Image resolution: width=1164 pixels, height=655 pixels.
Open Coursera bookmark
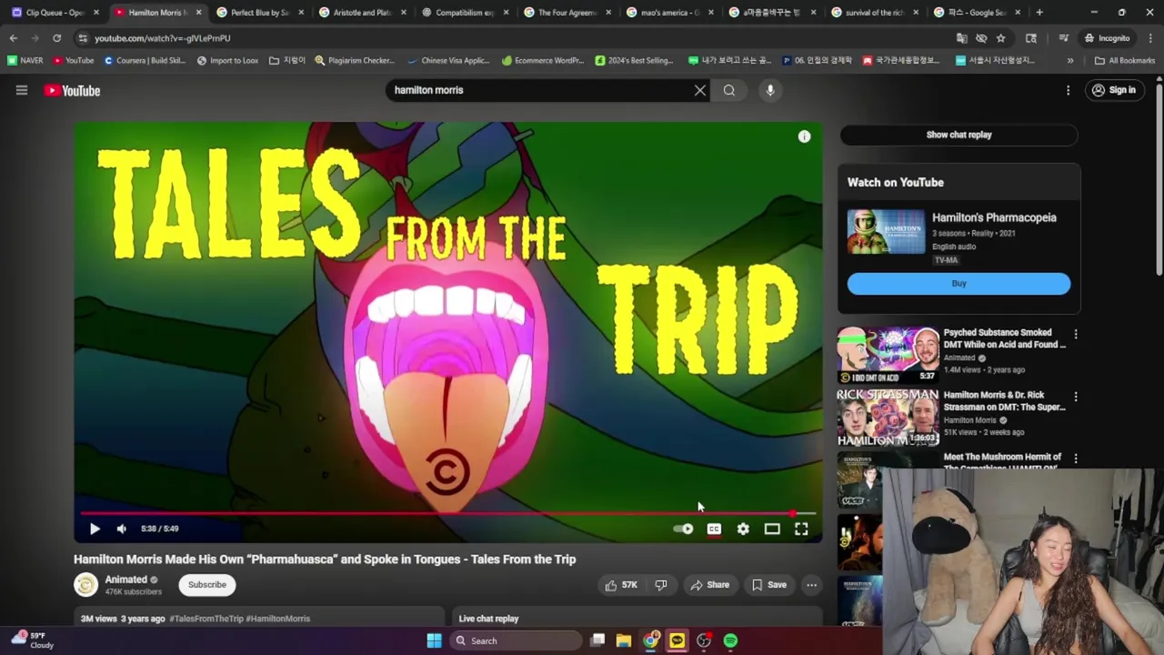click(x=147, y=61)
